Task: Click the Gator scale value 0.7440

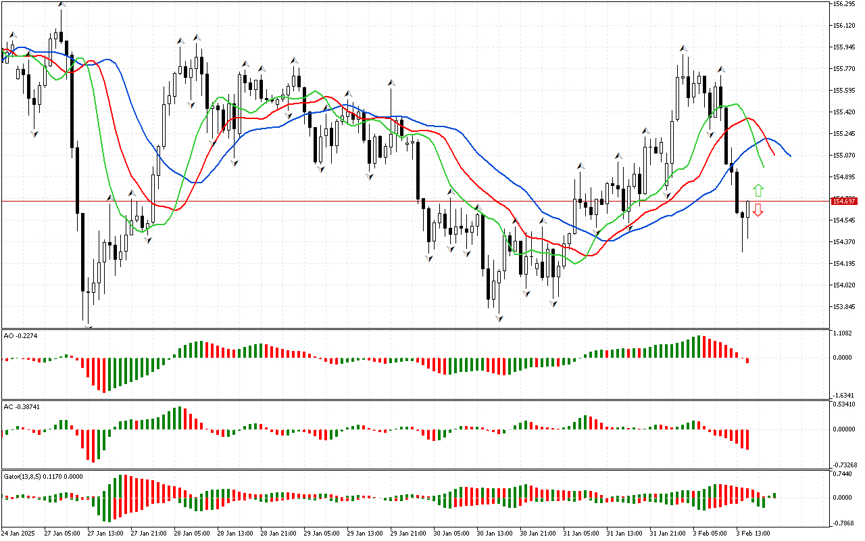Action: point(842,475)
